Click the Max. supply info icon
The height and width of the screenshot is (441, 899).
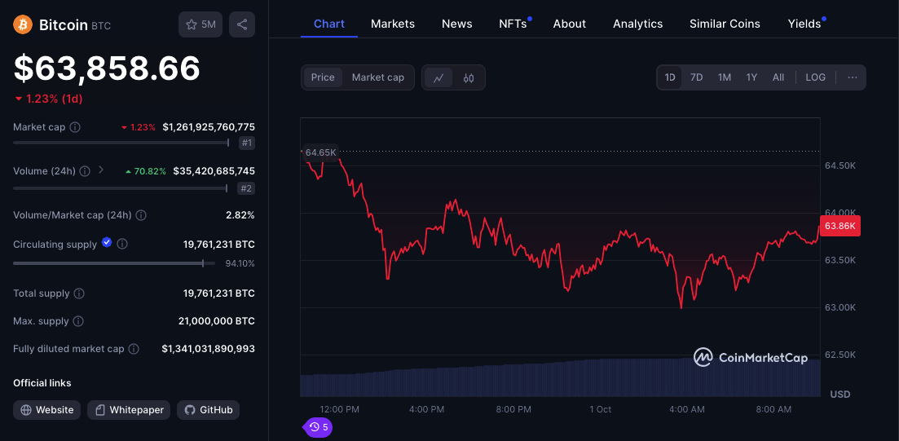click(x=77, y=321)
